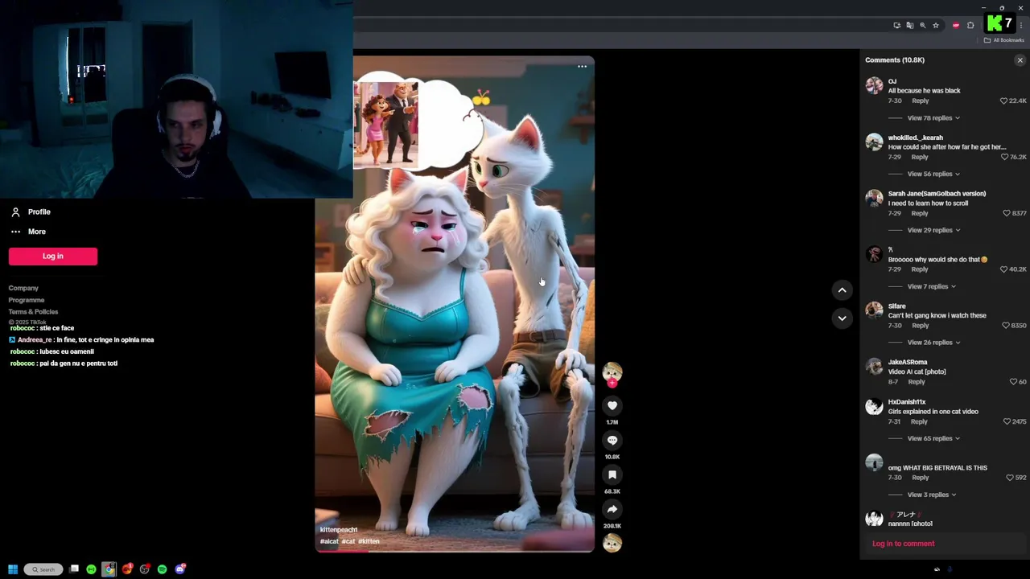The width and height of the screenshot is (1030, 579).
Task: Open the Programme footer section
Action: click(27, 300)
